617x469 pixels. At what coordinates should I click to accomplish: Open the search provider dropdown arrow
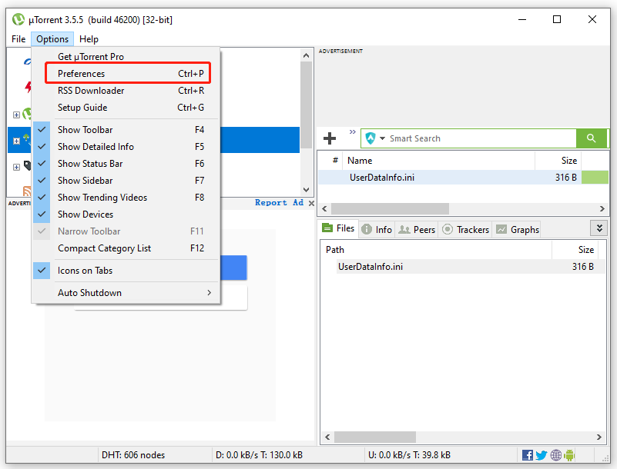click(x=382, y=138)
